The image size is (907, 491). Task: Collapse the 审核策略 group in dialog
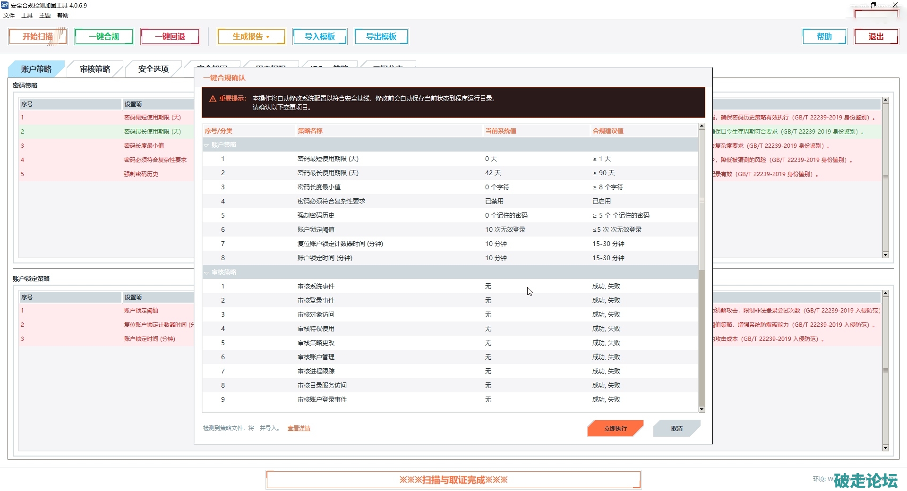pyautogui.click(x=206, y=272)
